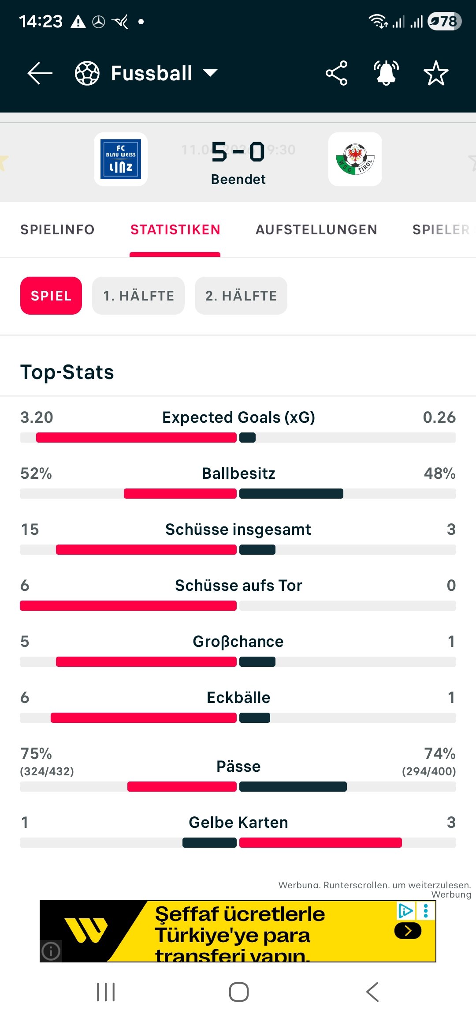Open FC Blau Weiss Linz team logo
Viewport: 476px width, 1022px height.
pyautogui.click(x=121, y=159)
